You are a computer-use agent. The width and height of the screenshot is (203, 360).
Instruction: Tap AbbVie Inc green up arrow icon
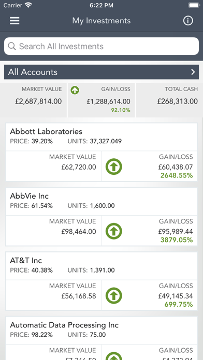[114, 231]
